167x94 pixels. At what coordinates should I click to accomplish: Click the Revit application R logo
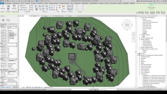click(x=1, y=1)
